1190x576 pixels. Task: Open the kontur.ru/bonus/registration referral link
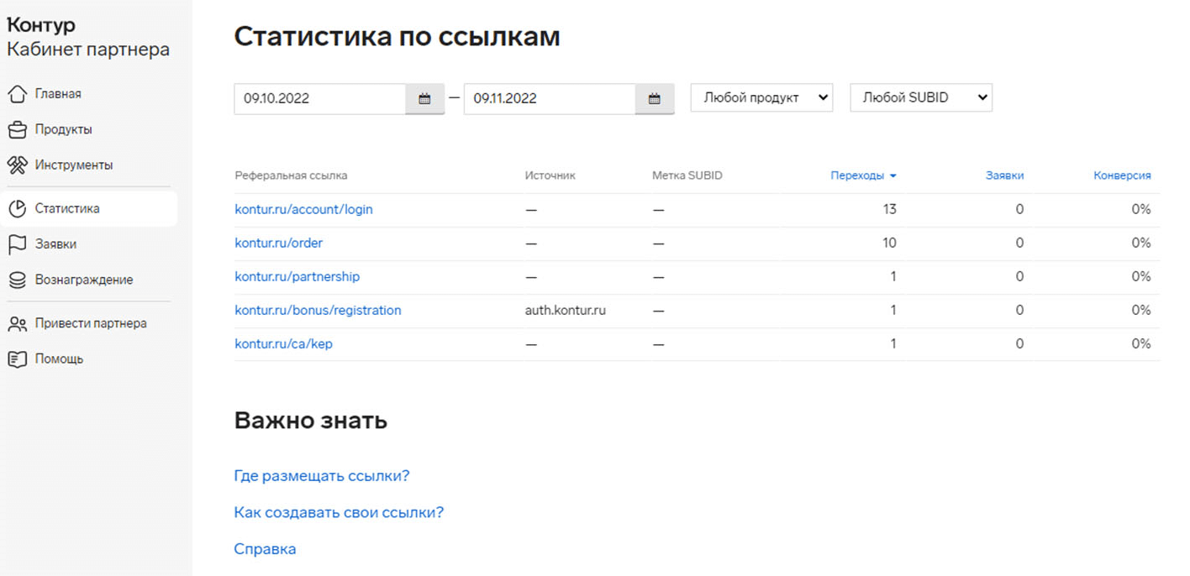point(318,310)
